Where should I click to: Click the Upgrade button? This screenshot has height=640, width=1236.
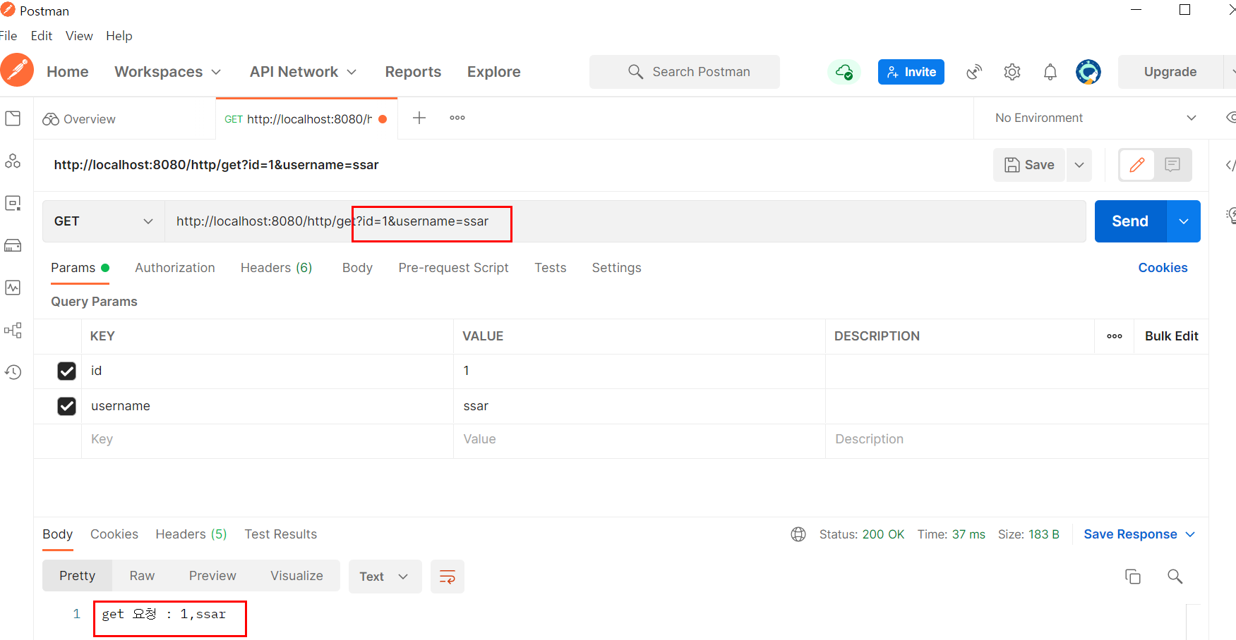[x=1170, y=72]
